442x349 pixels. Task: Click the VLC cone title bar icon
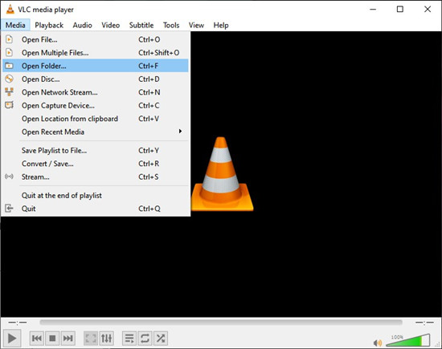10,10
